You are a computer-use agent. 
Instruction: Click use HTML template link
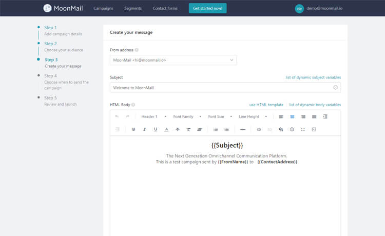pyautogui.click(x=266, y=105)
